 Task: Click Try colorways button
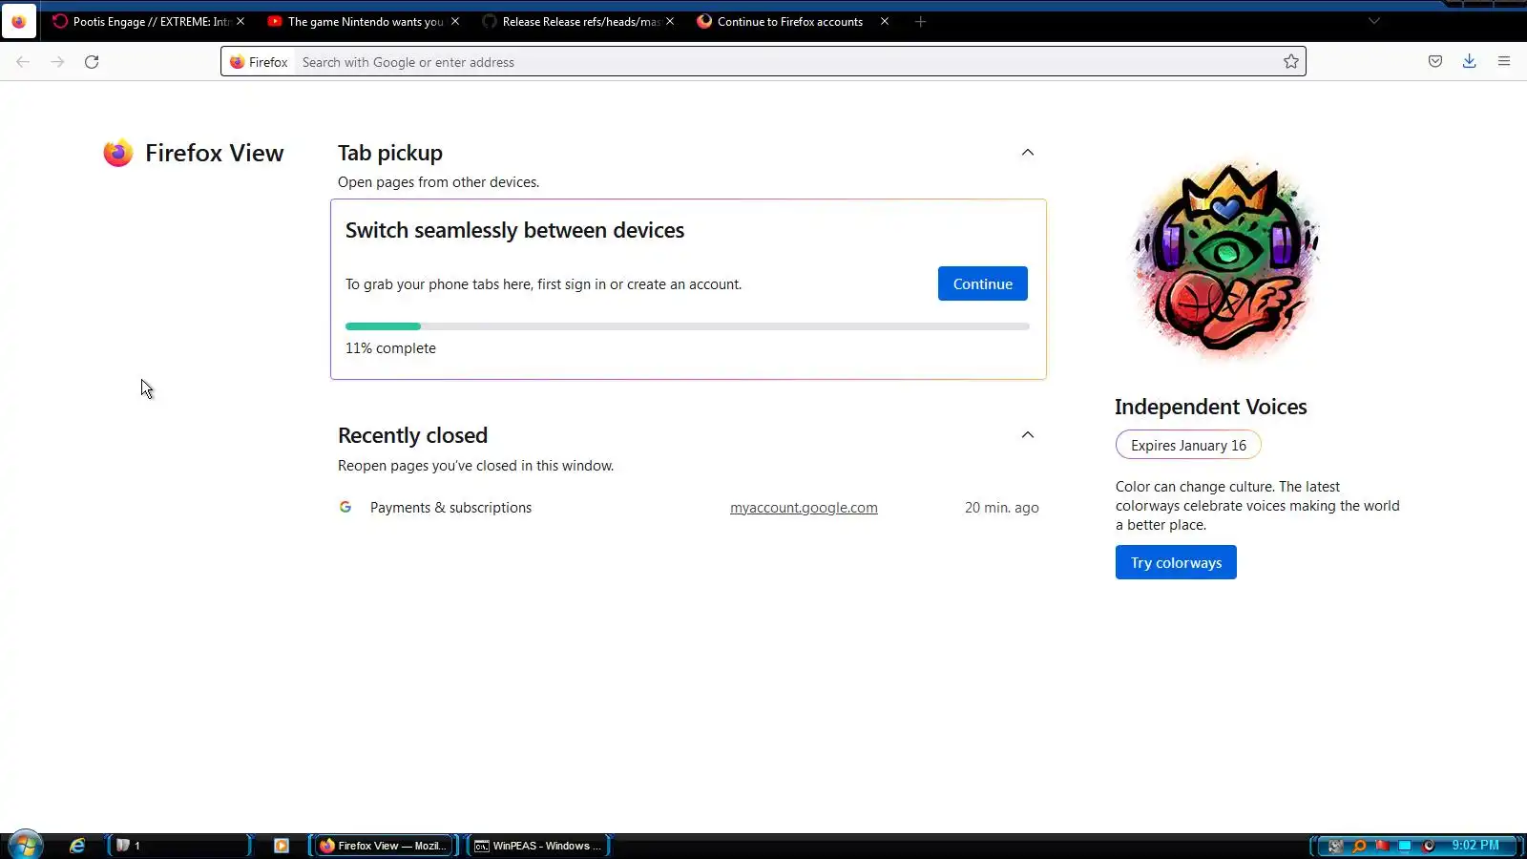1176,562
